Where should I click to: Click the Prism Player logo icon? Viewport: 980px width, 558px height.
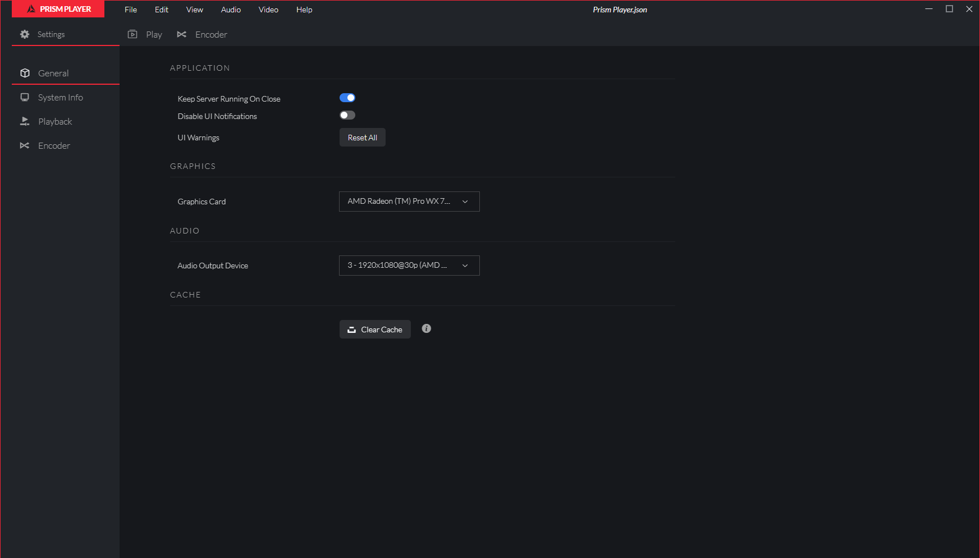(x=31, y=8)
